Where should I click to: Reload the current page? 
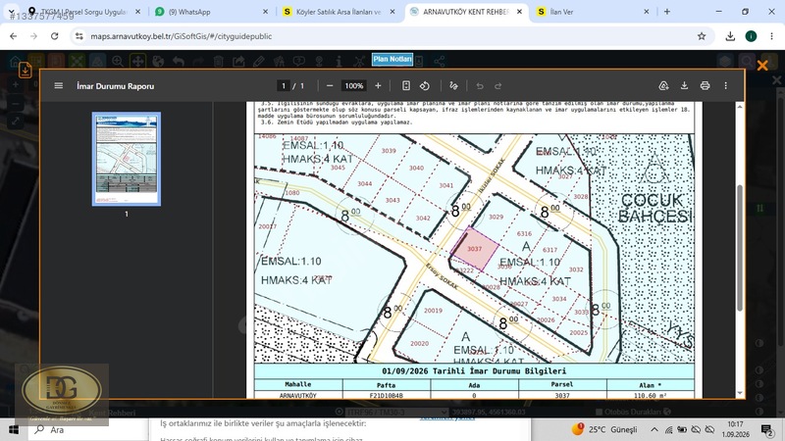point(55,36)
